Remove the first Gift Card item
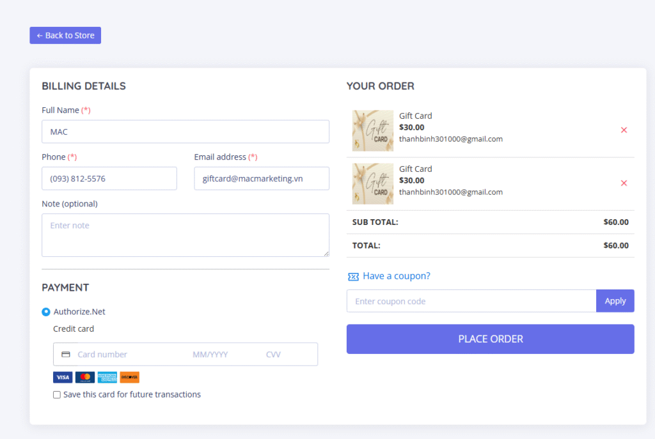655x439 pixels. click(x=624, y=130)
